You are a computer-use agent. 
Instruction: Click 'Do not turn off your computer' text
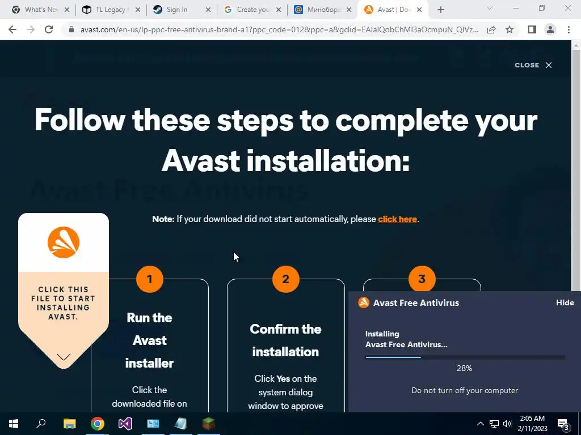(x=465, y=391)
